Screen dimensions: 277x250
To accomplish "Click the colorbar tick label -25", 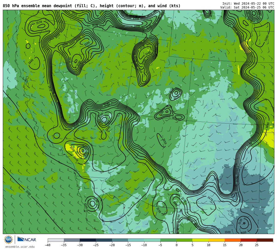I will coord(96,245).
